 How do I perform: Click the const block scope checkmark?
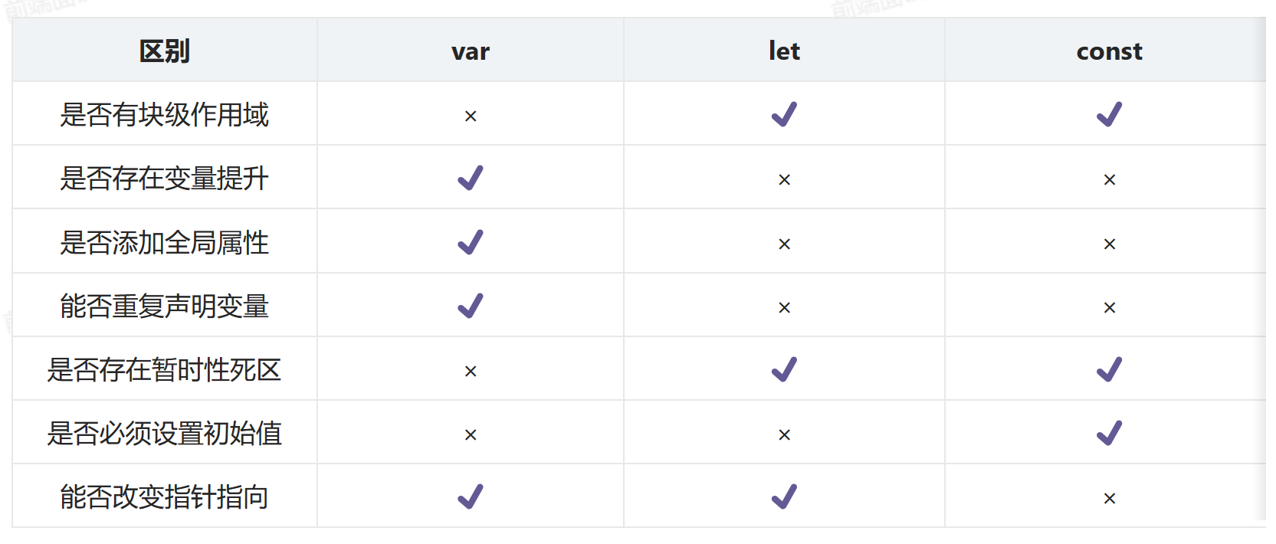pos(1109,115)
